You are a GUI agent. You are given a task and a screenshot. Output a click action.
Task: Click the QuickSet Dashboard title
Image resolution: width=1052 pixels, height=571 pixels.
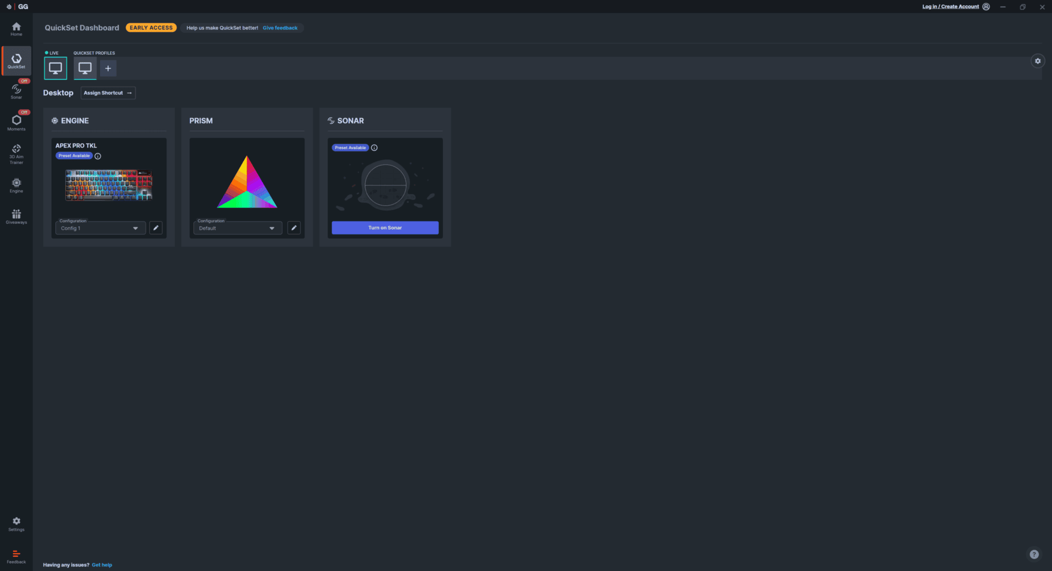[82, 28]
